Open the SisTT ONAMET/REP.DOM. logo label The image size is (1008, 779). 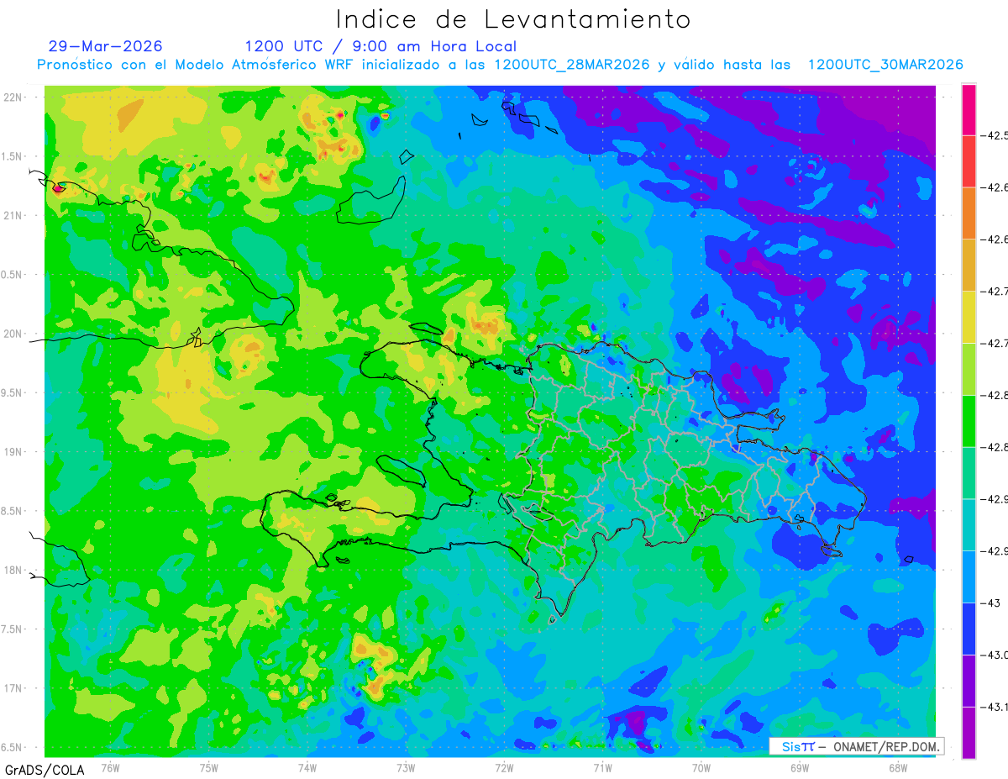[856, 746]
